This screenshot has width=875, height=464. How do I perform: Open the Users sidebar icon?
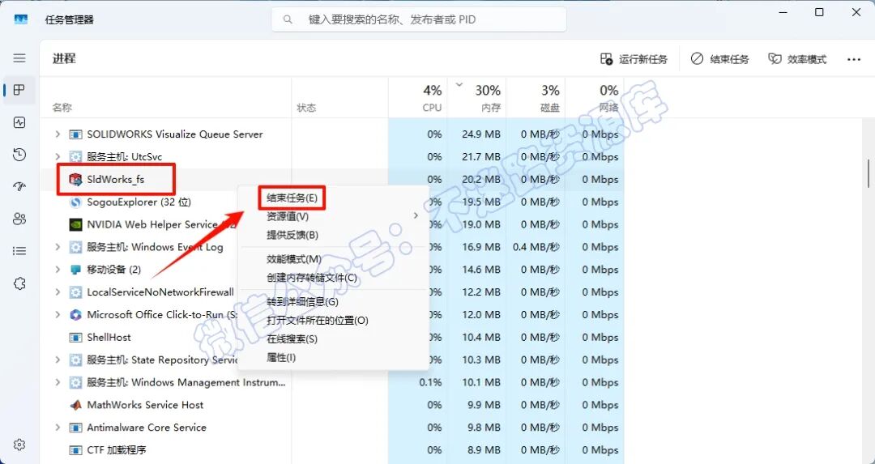[x=19, y=219]
